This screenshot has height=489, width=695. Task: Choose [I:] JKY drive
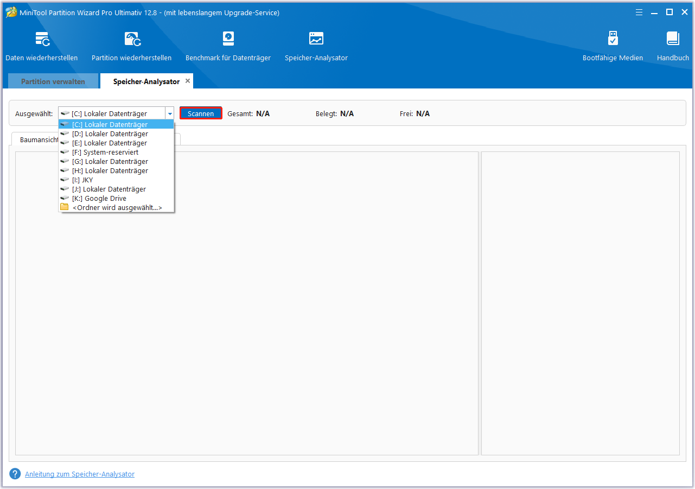point(116,180)
